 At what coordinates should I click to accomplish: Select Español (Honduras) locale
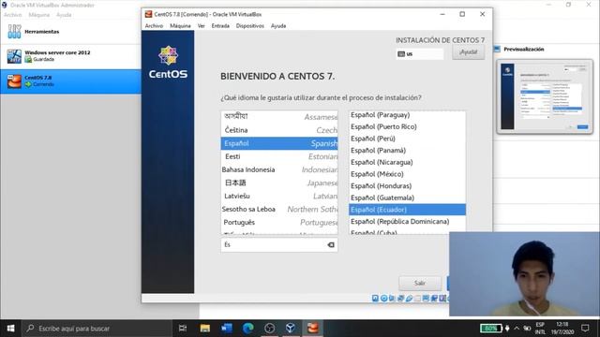[x=407, y=185]
